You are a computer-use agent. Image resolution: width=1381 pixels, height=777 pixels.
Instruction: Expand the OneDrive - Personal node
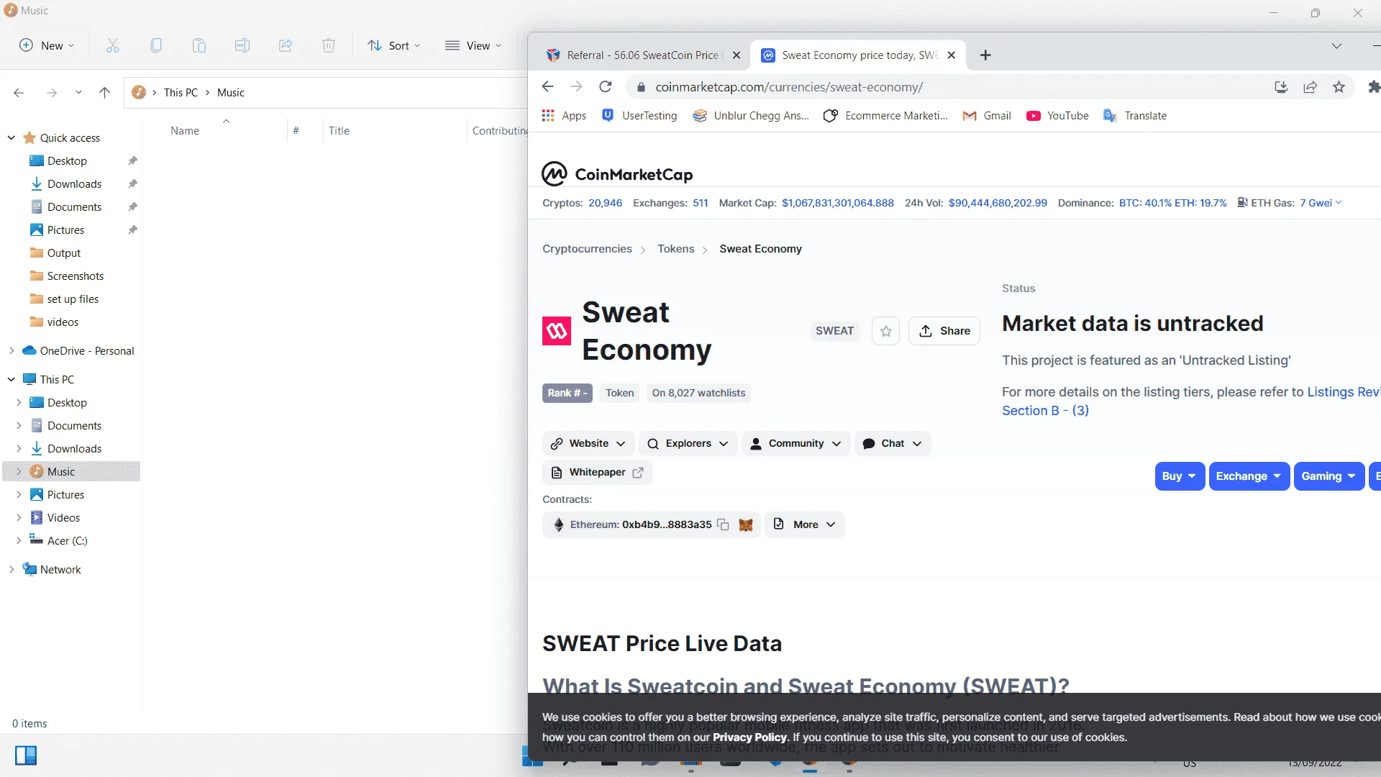point(12,350)
